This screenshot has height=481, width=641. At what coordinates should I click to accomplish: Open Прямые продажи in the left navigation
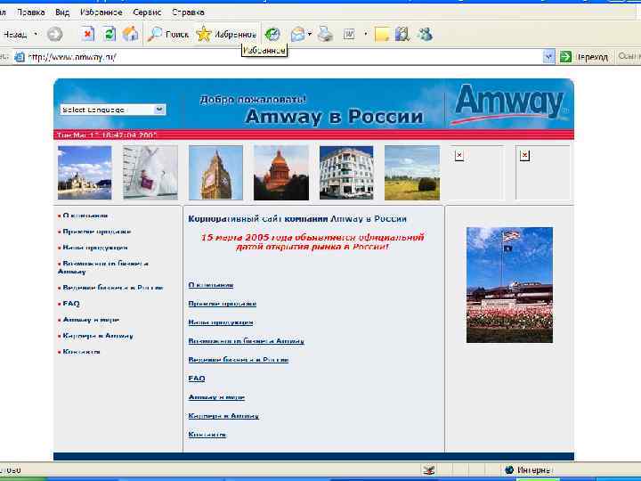coord(96,232)
